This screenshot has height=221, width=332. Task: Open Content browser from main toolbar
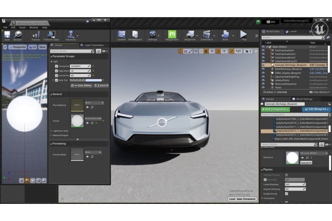coord(121,35)
